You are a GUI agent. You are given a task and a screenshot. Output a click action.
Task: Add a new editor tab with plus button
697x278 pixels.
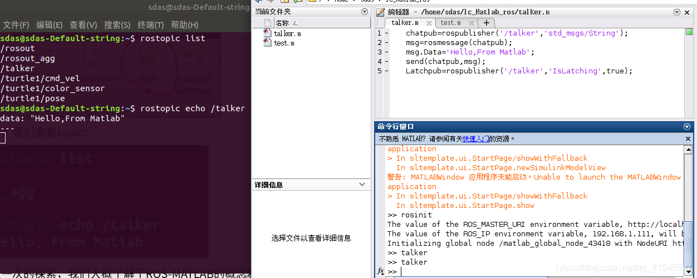coord(486,23)
